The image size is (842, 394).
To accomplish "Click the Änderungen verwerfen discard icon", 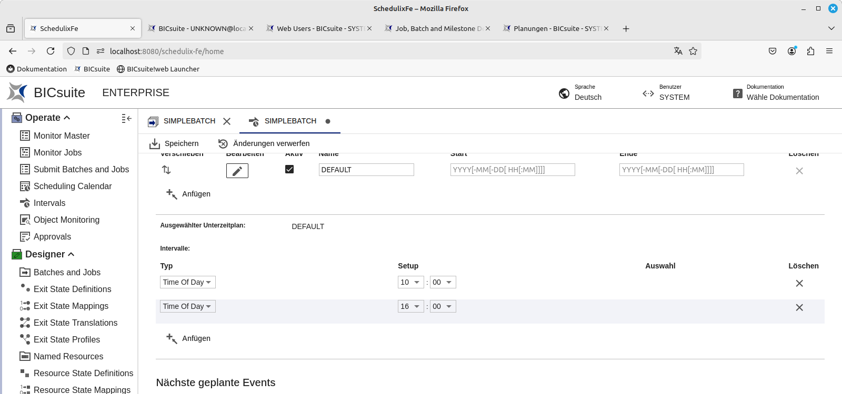I will [223, 143].
